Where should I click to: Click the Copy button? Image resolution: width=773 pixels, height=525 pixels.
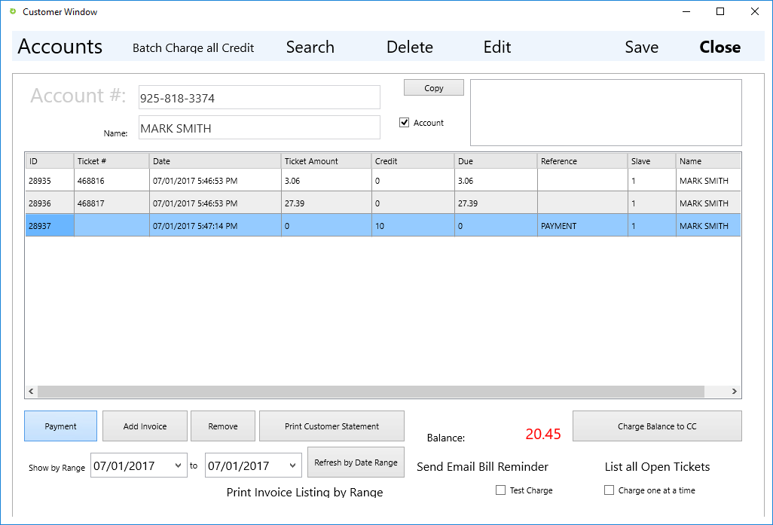(x=434, y=87)
